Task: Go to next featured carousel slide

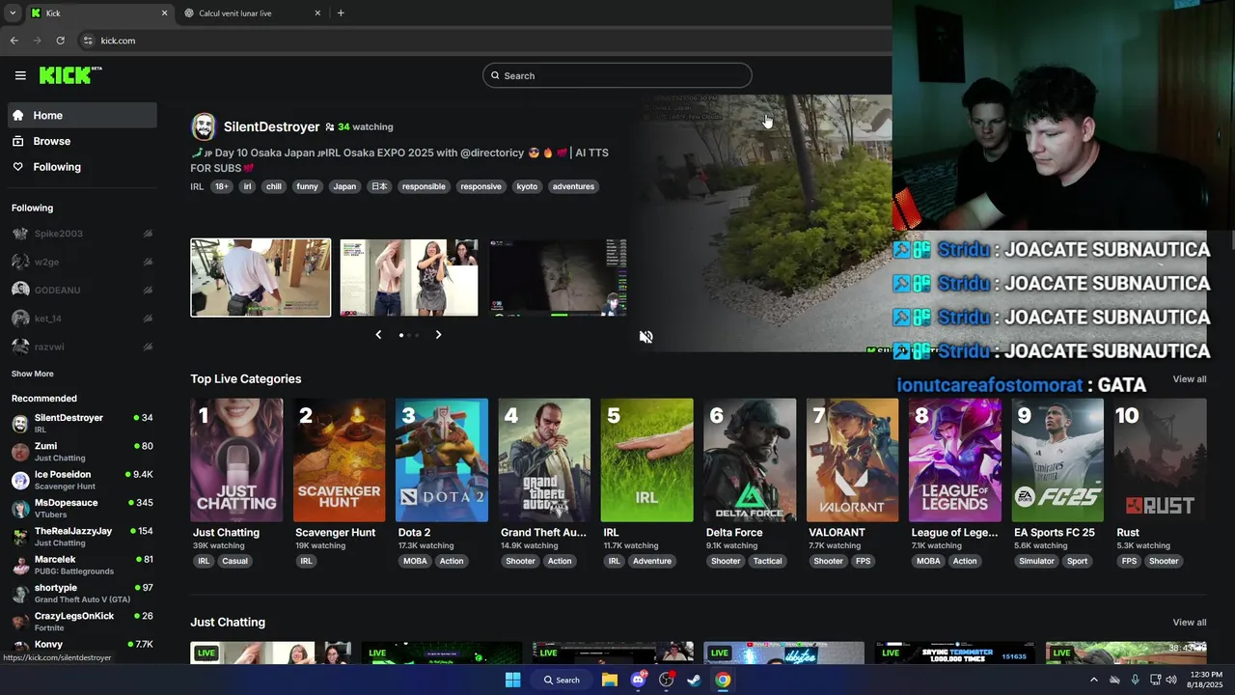Action: pyautogui.click(x=438, y=335)
